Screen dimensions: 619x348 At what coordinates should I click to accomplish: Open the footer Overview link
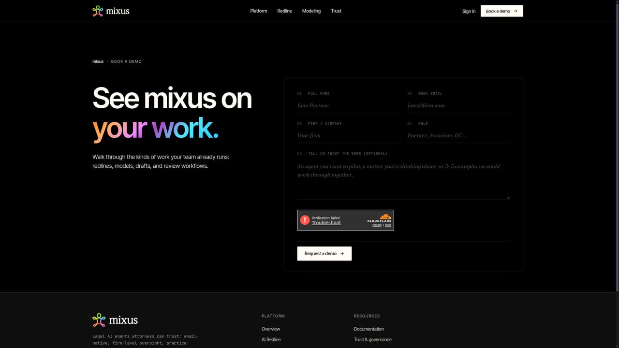pyautogui.click(x=271, y=329)
